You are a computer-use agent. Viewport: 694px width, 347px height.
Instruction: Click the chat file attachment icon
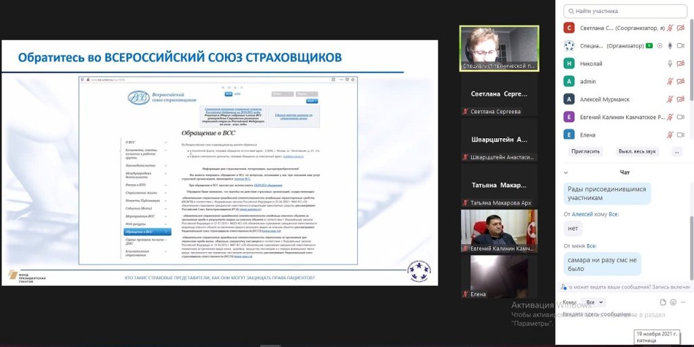(663, 302)
